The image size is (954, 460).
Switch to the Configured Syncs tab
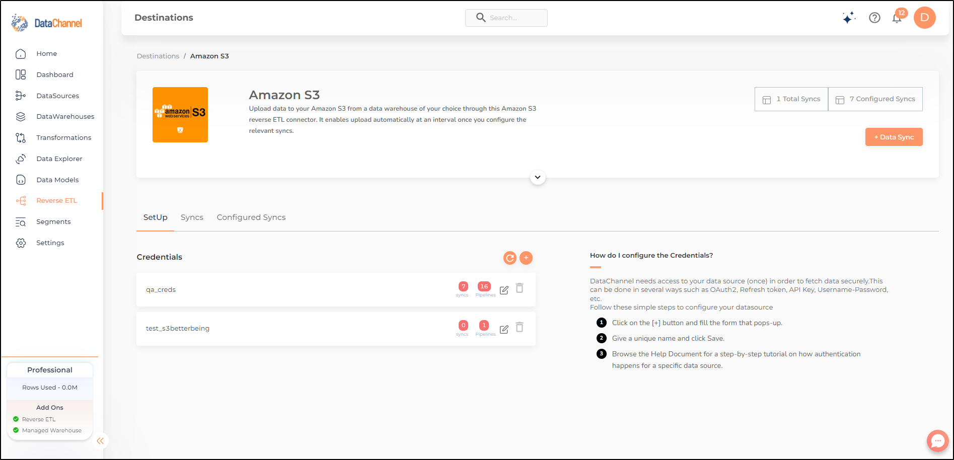point(251,217)
